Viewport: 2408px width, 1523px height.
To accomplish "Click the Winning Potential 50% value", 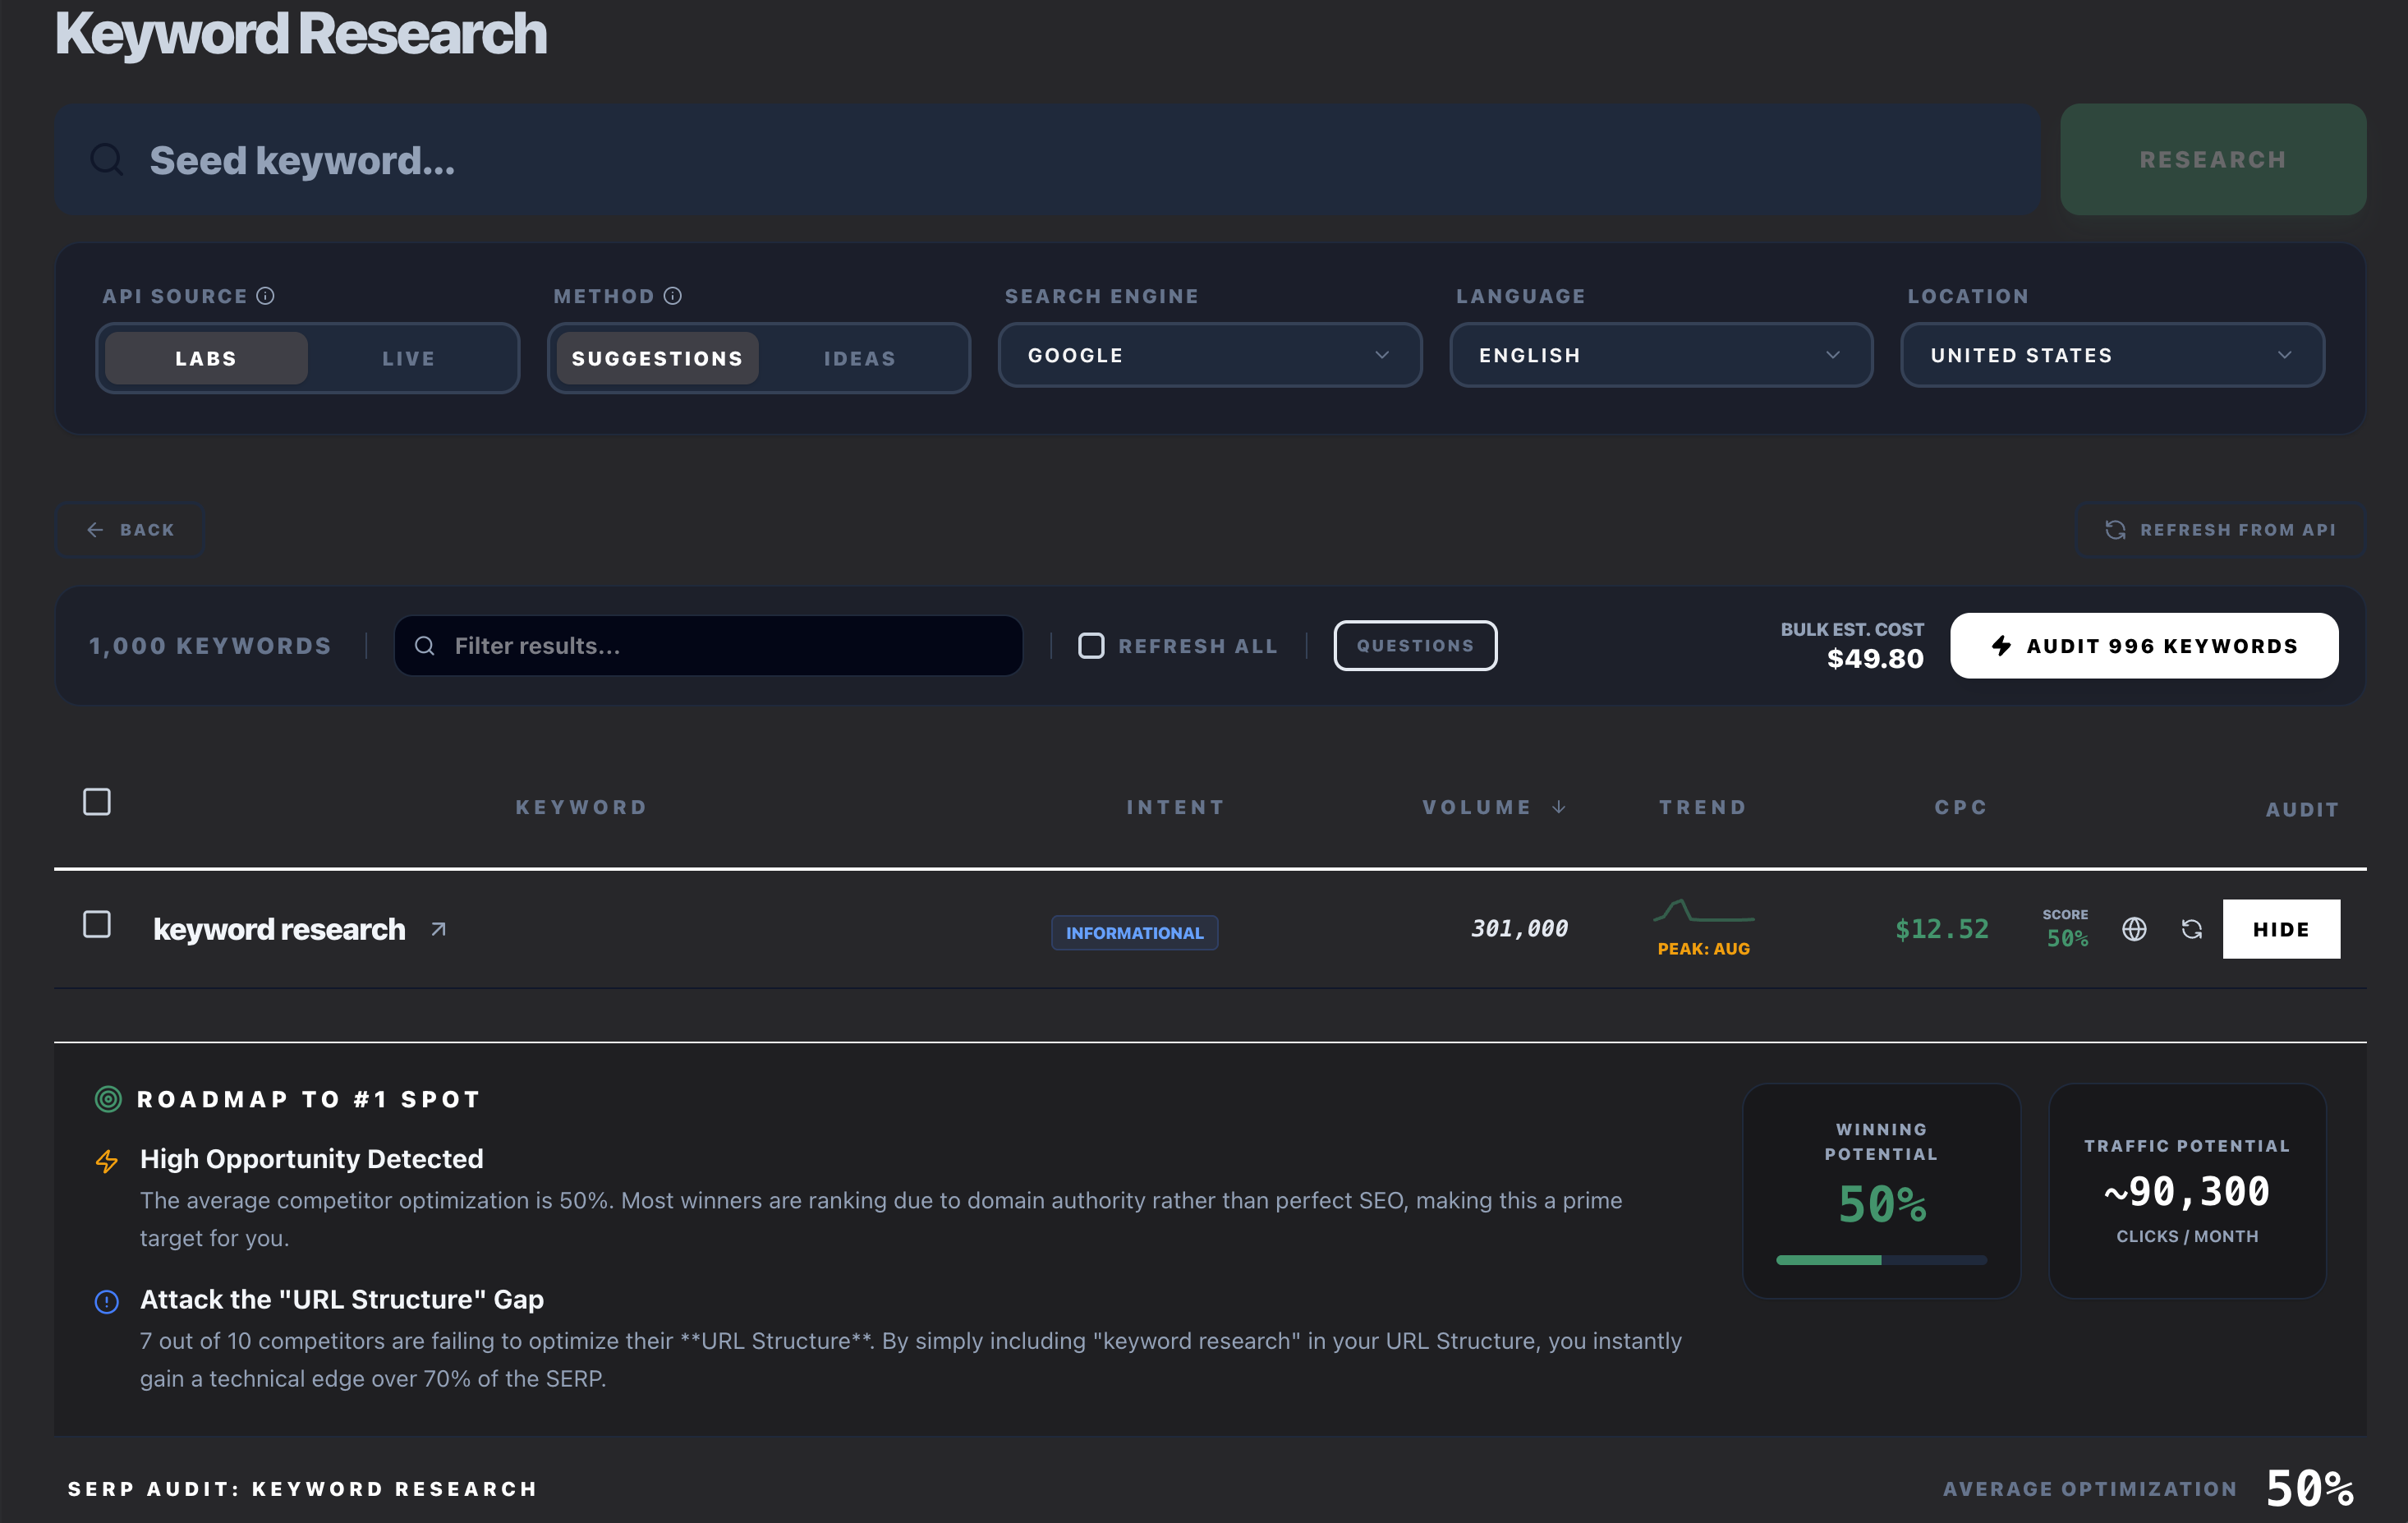I will (1882, 1204).
